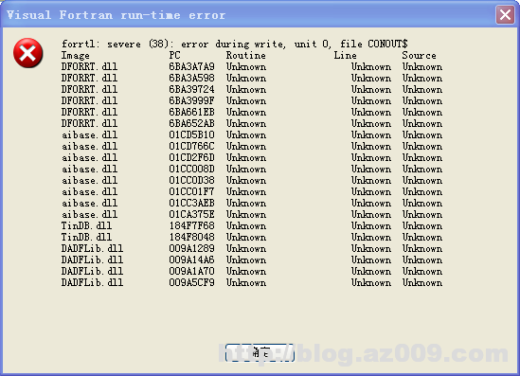Select PC address 009A14A6
This screenshot has width=520, height=376.
click(x=191, y=260)
